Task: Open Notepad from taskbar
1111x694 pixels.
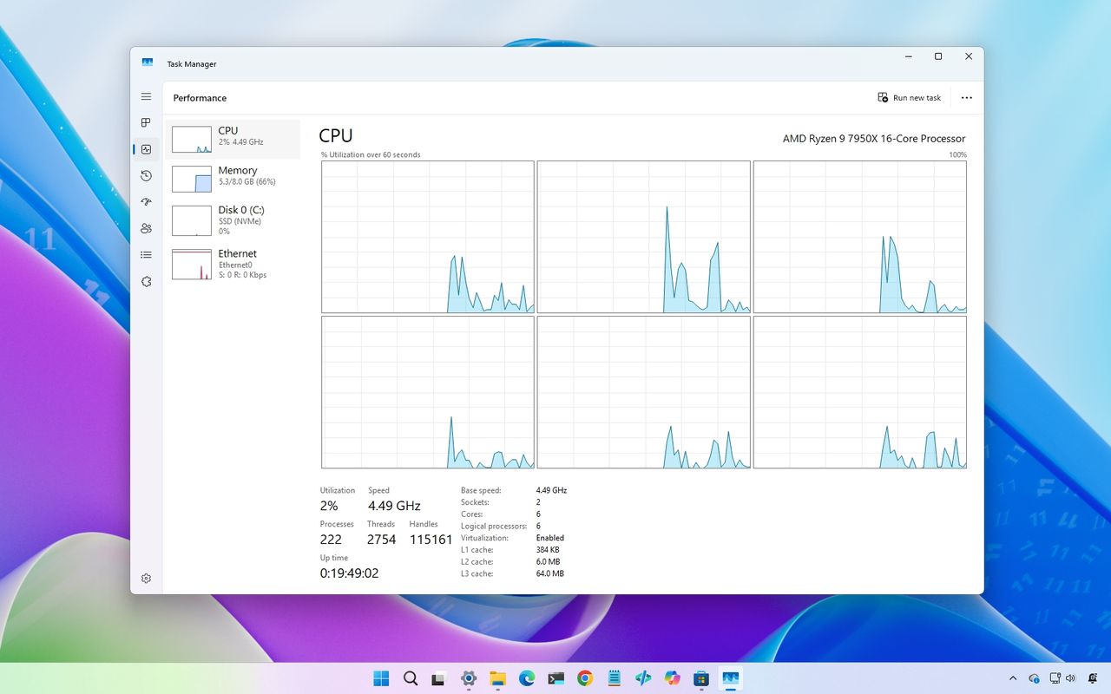Action: pyautogui.click(x=614, y=678)
